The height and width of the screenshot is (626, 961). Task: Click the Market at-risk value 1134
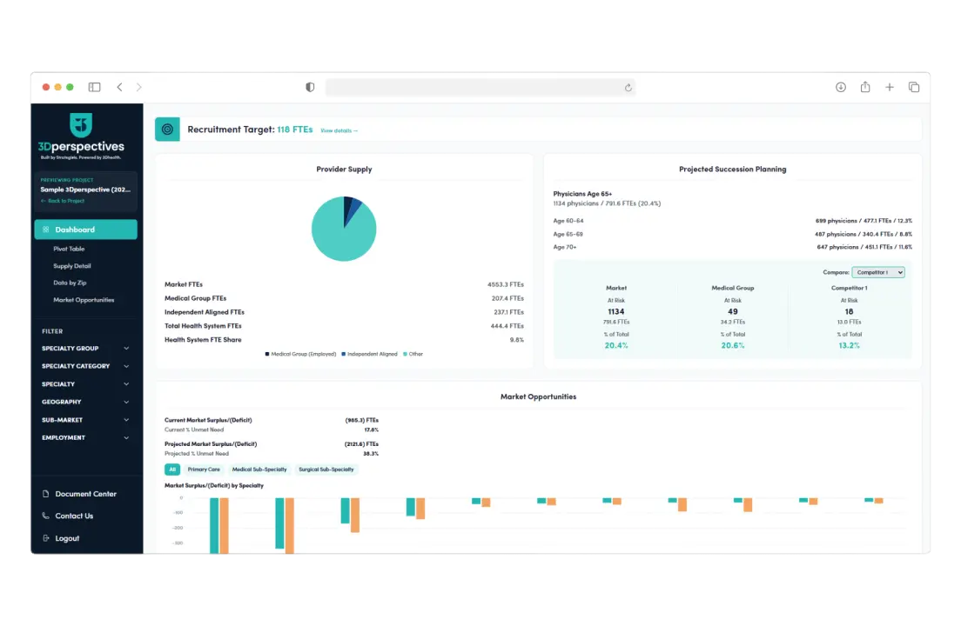coord(616,311)
